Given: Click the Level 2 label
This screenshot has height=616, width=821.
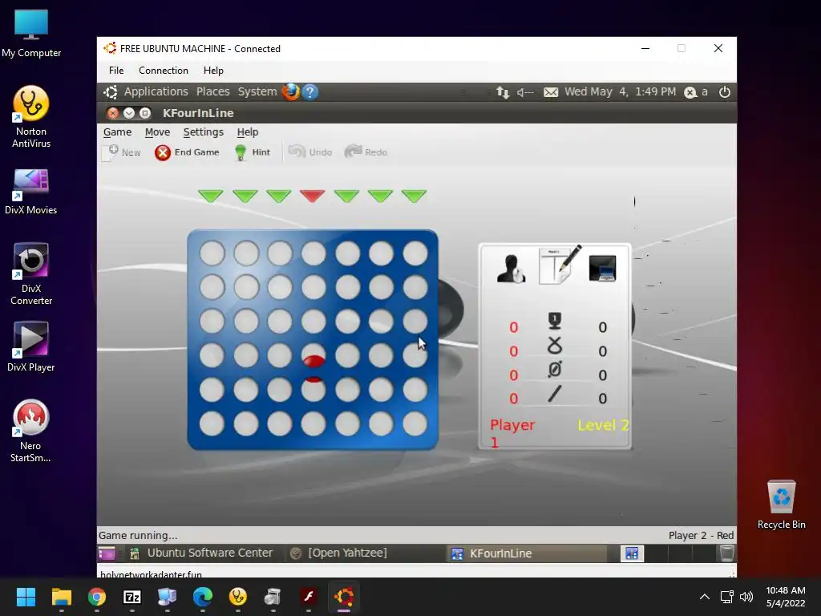Looking at the screenshot, I should pos(603,425).
